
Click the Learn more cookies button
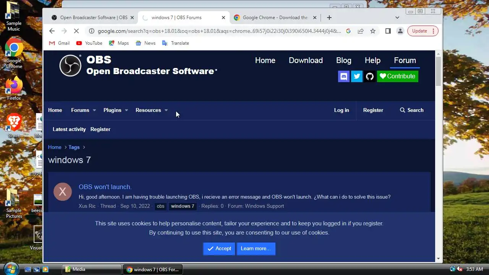[256, 248]
